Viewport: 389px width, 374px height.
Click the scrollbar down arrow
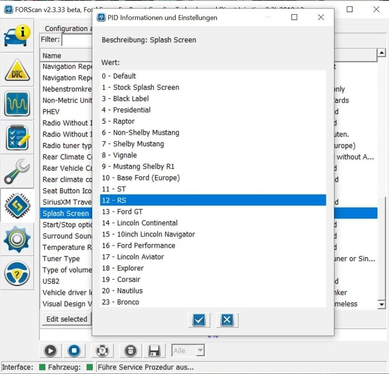(381, 304)
